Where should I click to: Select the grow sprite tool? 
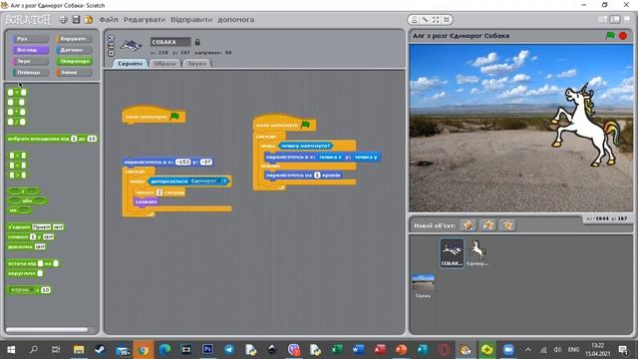pos(436,20)
